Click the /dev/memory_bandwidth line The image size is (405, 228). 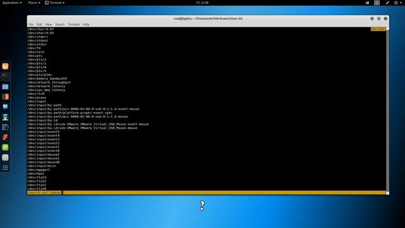click(x=47, y=79)
